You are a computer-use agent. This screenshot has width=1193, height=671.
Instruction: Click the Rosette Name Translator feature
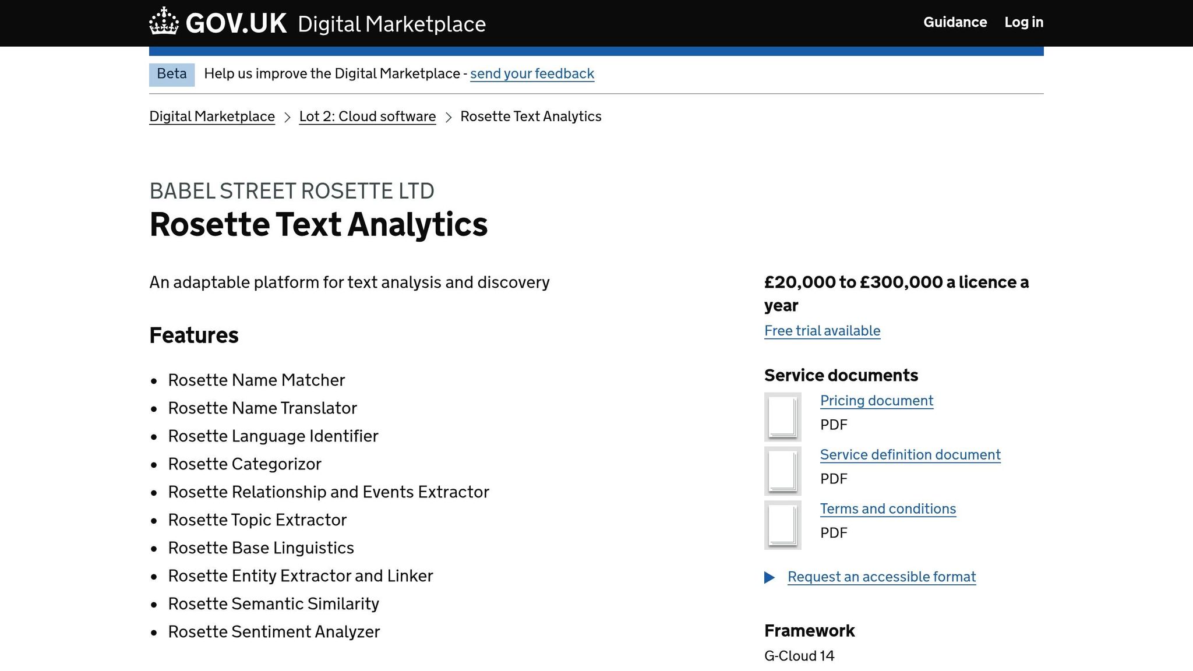262,408
